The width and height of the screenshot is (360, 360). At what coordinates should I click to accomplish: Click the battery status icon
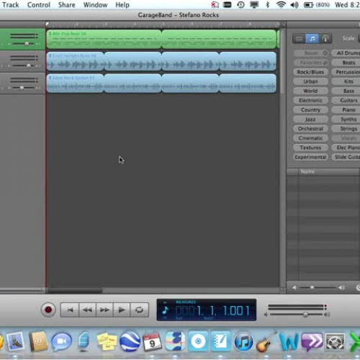click(309, 5)
